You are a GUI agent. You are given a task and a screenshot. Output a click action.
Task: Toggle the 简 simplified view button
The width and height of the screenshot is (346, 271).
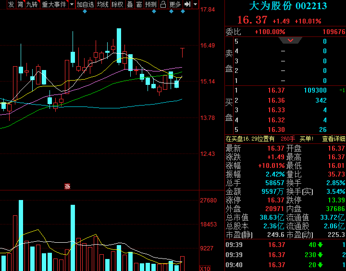pyautogui.click(x=20, y=4)
